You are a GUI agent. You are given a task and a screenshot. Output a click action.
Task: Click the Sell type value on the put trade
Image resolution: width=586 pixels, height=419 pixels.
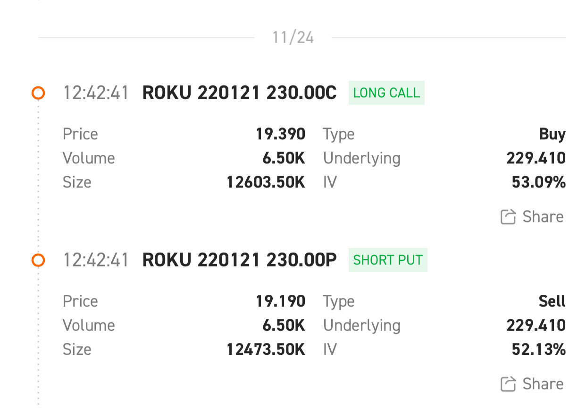(x=553, y=301)
